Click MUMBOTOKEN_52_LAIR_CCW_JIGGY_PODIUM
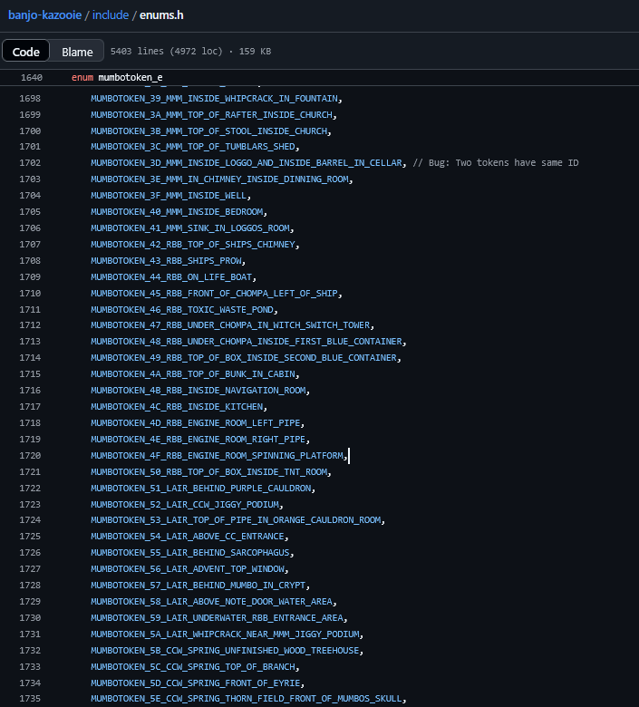This screenshot has height=707, width=639. click(x=185, y=505)
